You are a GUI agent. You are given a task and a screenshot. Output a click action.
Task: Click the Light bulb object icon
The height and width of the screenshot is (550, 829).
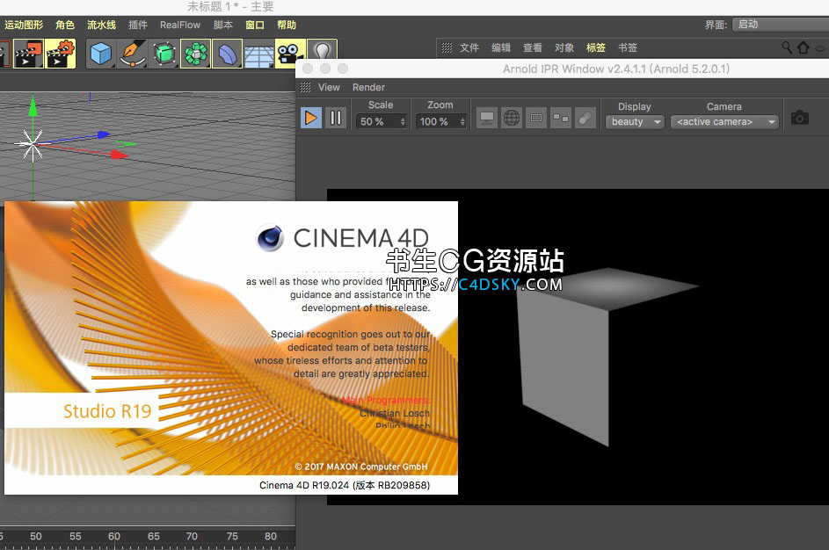[322, 53]
